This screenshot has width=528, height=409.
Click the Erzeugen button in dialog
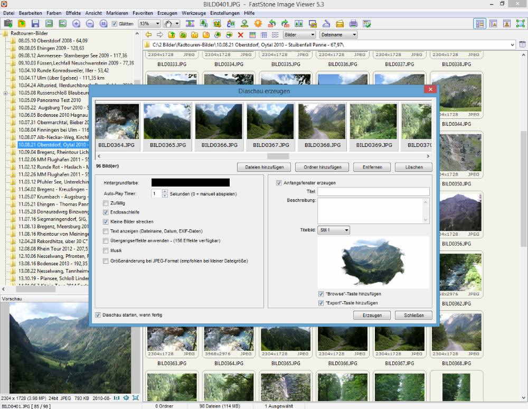pyautogui.click(x=372, y=315)
